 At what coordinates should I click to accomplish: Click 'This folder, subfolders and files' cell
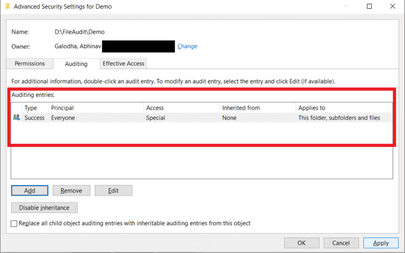tap(339, 118)
